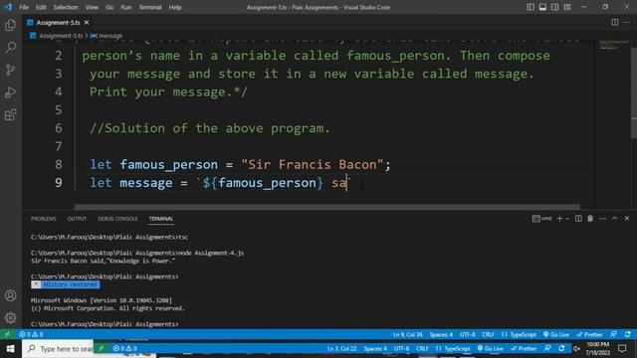Viewport: 637px width, 358px height.
Task: Switch to the Problems panel tab
Action: (44, 219)
